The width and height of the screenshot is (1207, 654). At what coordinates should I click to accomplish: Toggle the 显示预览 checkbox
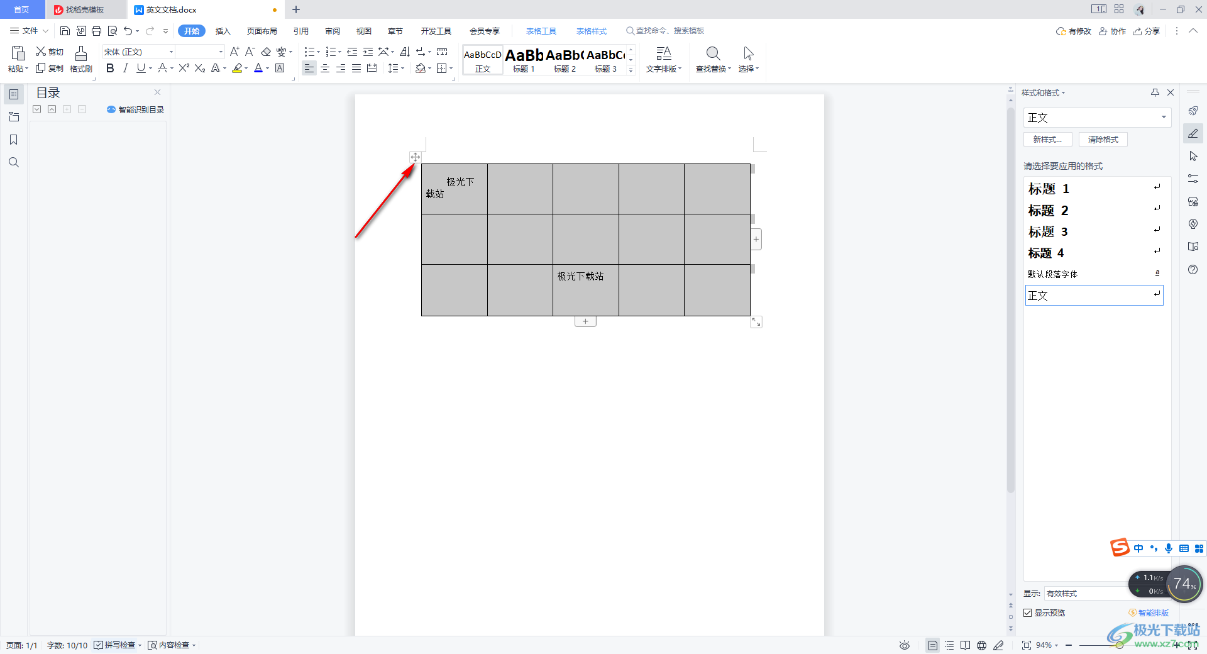coord(1027,612)
